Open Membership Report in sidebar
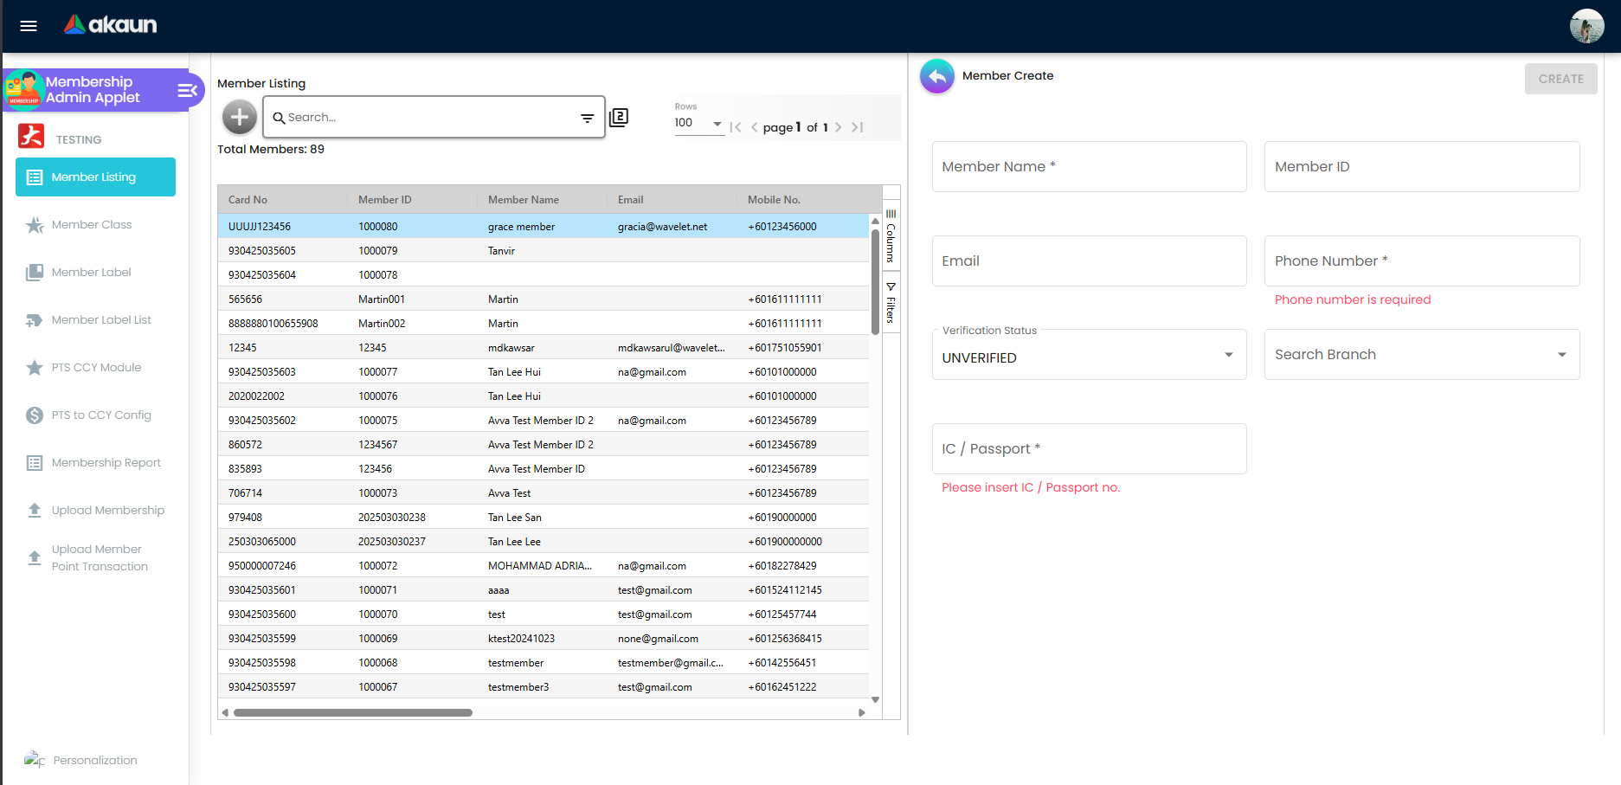Viewport: 1621px width, 785px height. coord(106,463)
